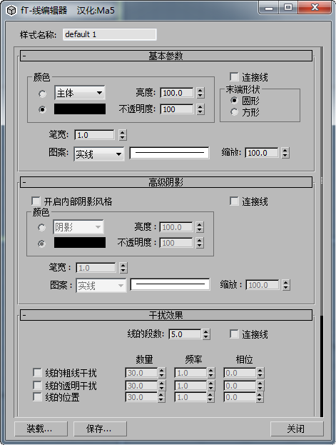
Task: Collapse the 干扰效果 rollout header
Action: click(166, 315)
